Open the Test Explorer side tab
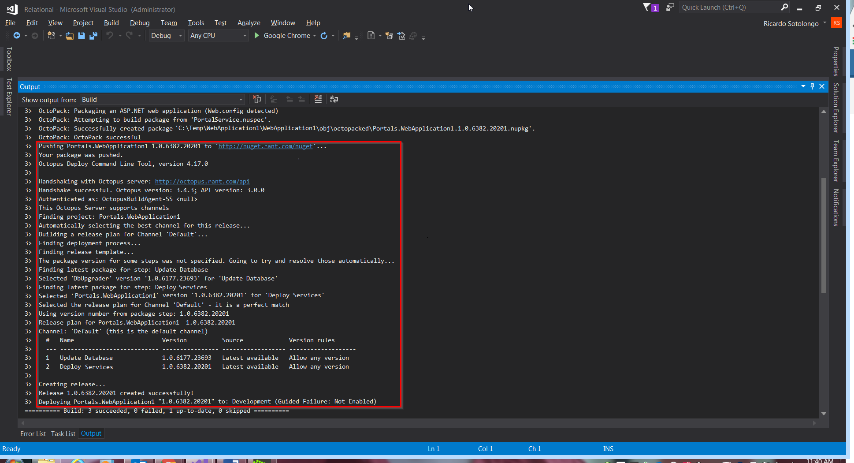The image size is (854, 463). pos(9,97)
